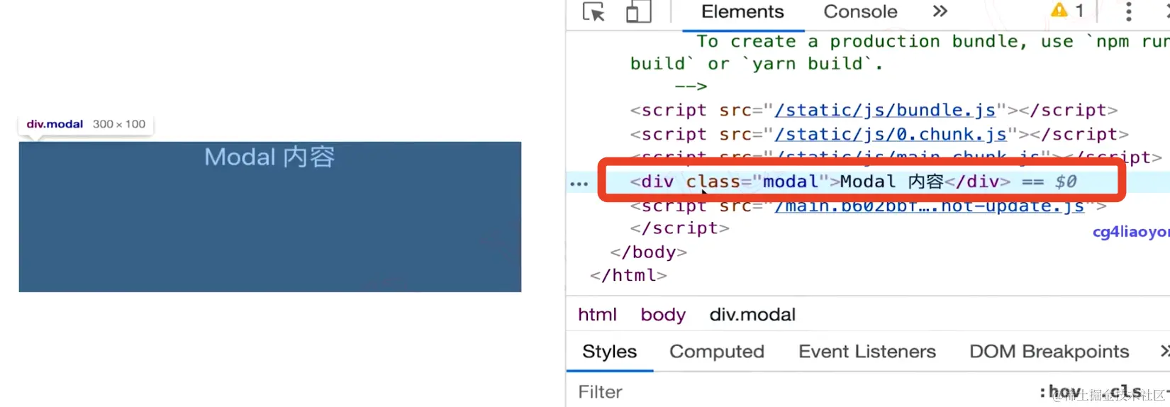
Task: Select the closing </script> tag line
Action: tap(679, 228)
